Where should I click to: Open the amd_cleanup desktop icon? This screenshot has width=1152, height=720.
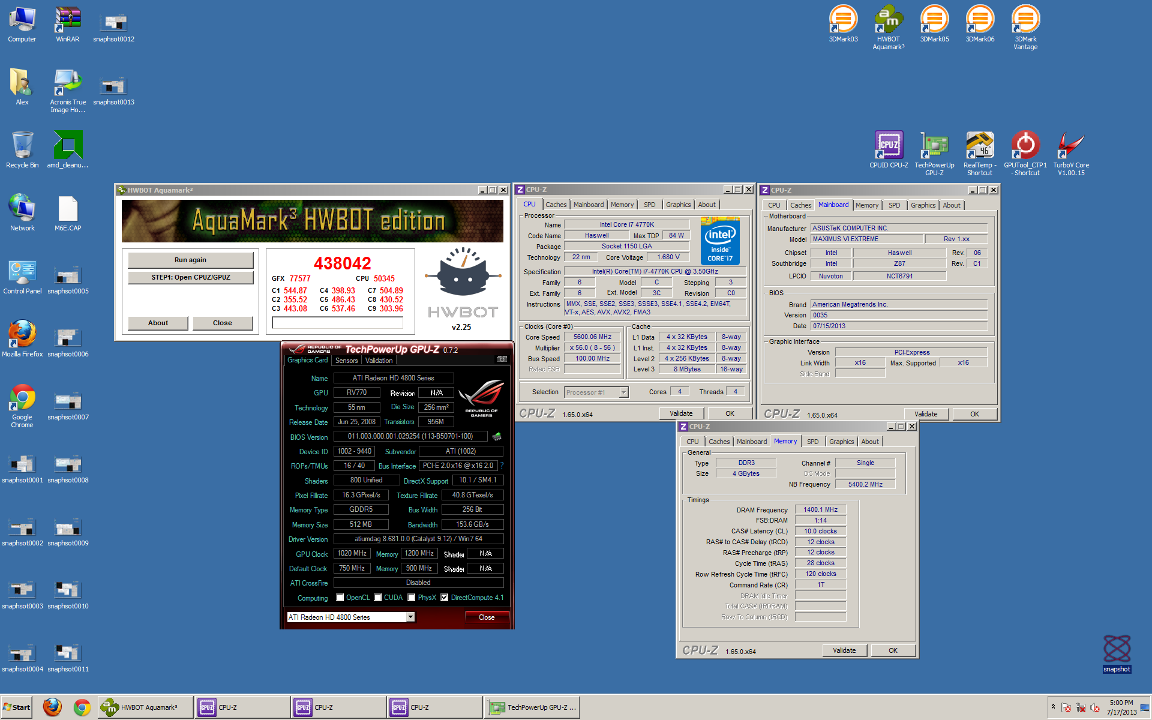(x=68, y=150)
